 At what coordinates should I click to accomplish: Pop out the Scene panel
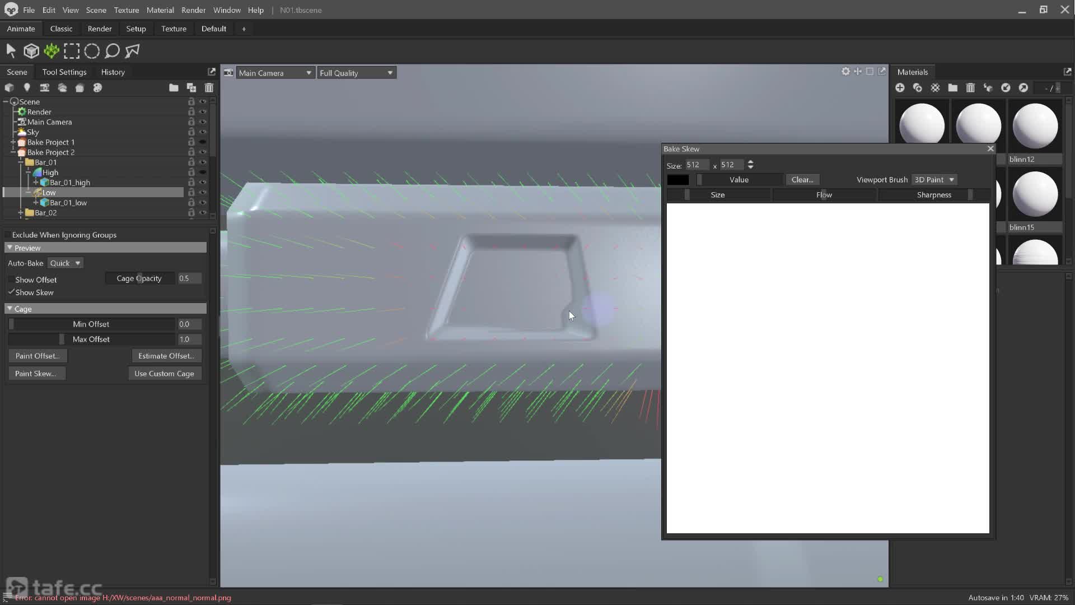pos(211,72)
